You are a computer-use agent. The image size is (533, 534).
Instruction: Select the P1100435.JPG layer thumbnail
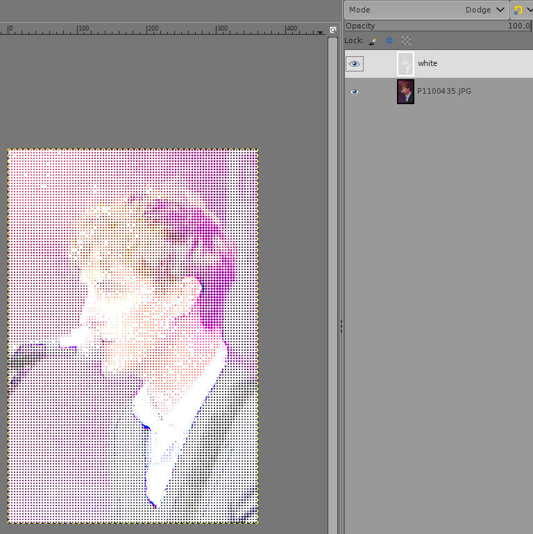405,92
